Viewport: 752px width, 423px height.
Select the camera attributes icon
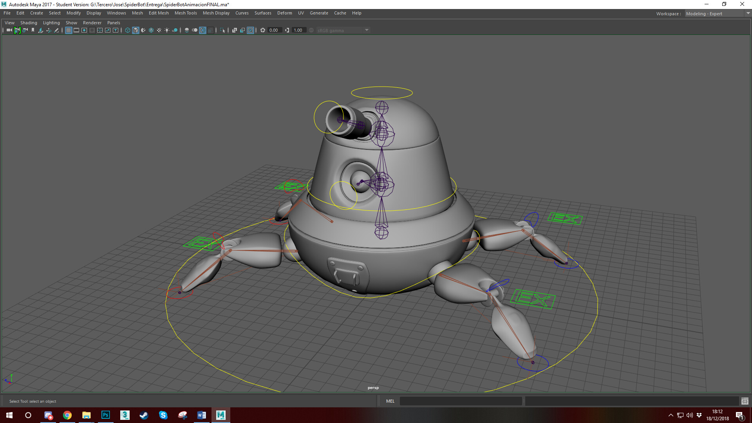point(24,30)
